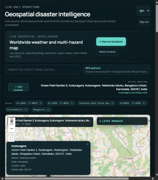Click Kuduregere, Karnataka, India subtitle
This screenshot has height=180, width=158.
coord(133,93)
